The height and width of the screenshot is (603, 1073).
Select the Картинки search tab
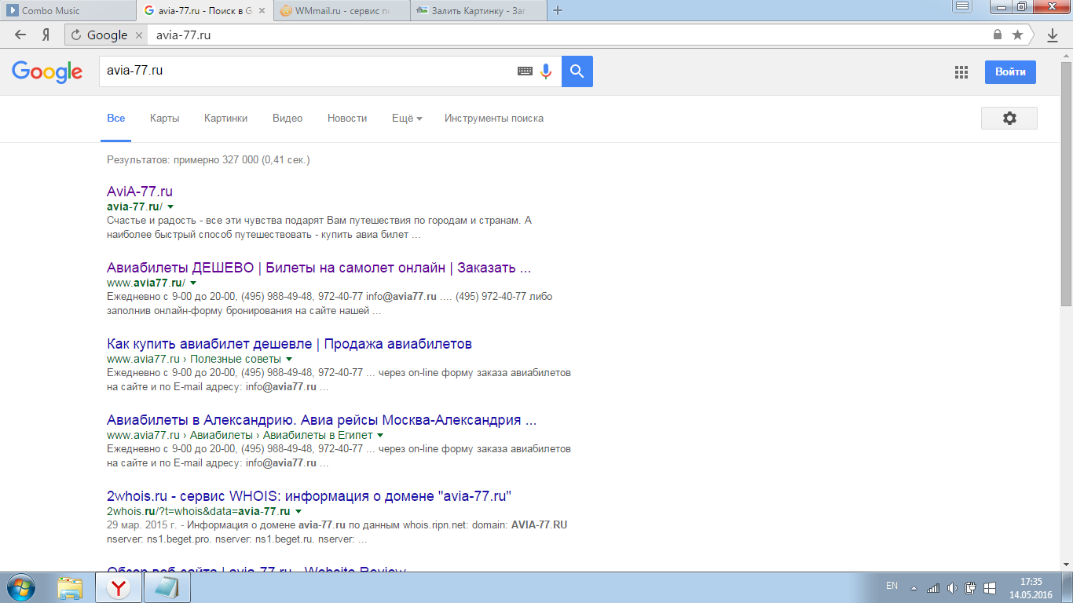point(226,119)
